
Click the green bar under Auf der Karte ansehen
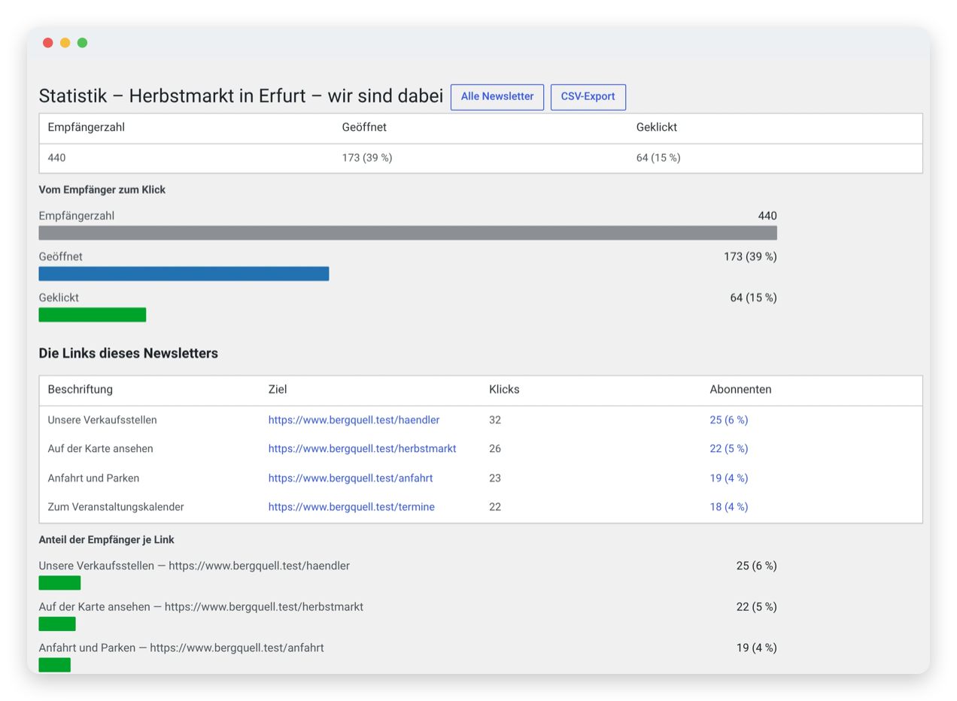(57, 624)
